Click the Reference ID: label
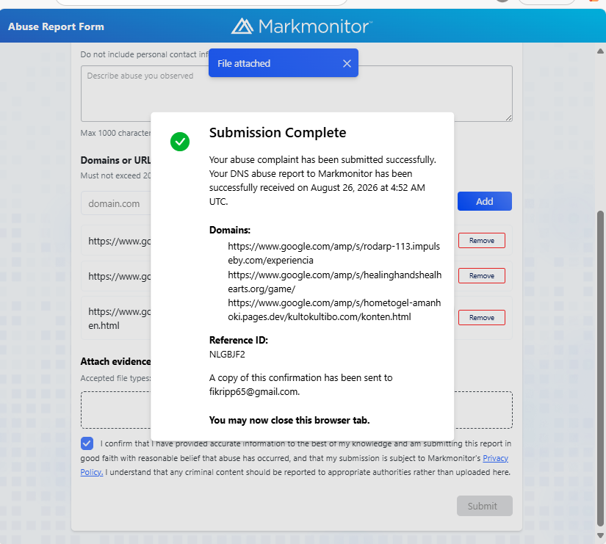This screenshot has width=606, height=544. coord(239,340)
